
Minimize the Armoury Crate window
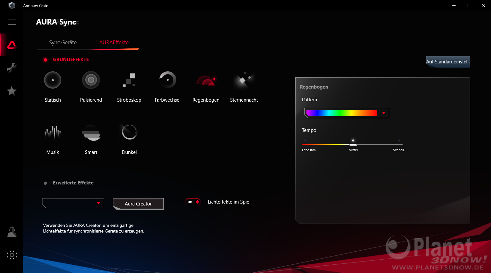[454, 5]
